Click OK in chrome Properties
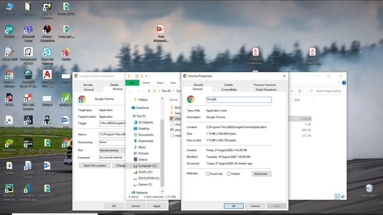Image resolution: width=383 pixels, height=215 pixels. coord(233,206)
